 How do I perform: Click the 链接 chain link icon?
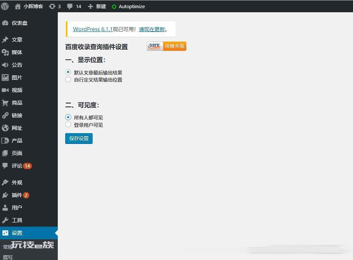pos(5,115)
